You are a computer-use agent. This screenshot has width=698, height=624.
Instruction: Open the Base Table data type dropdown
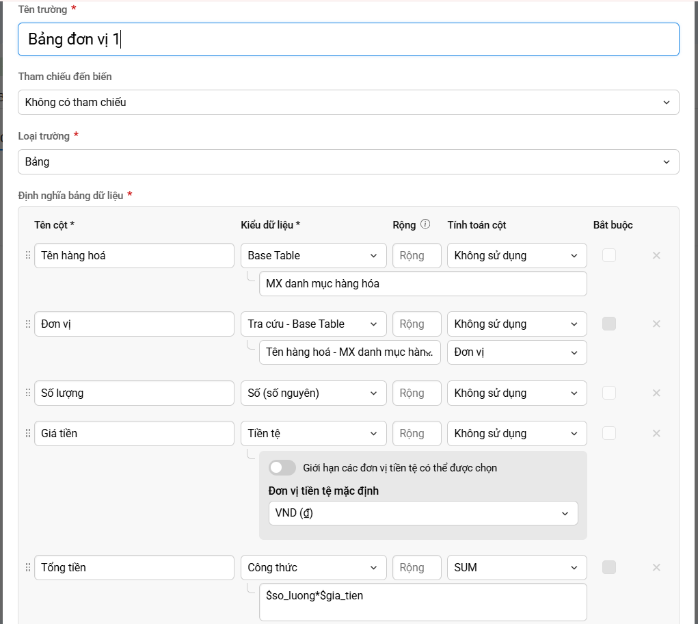coord(313,255)
